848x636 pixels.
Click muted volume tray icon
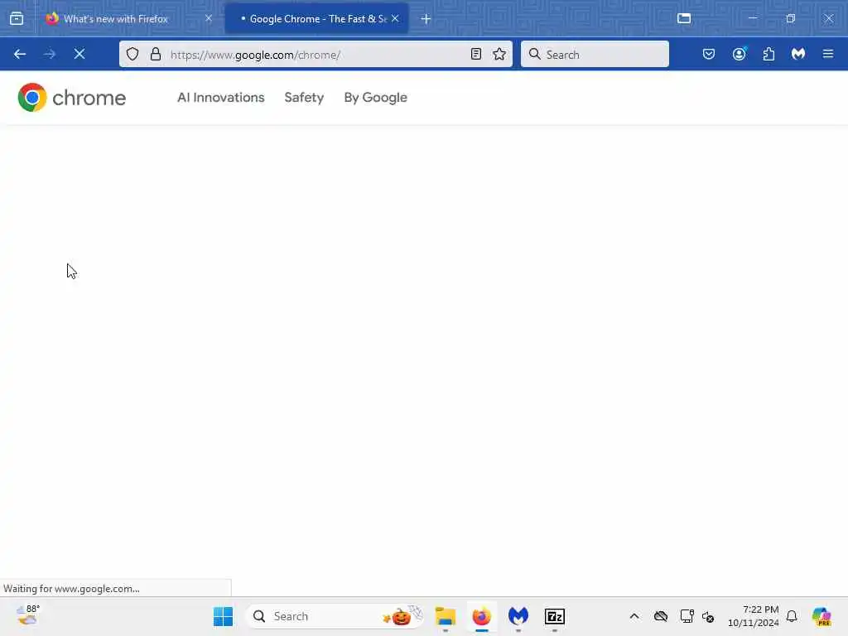coord(708,616)
